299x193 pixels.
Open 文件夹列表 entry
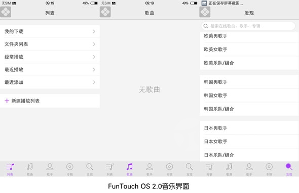coord(50,44)
